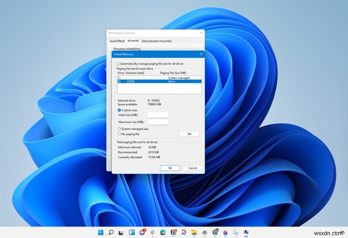348x238 pixels.
Task: Click Currently allocated 15184 MB value
Action: pos(154,157)
